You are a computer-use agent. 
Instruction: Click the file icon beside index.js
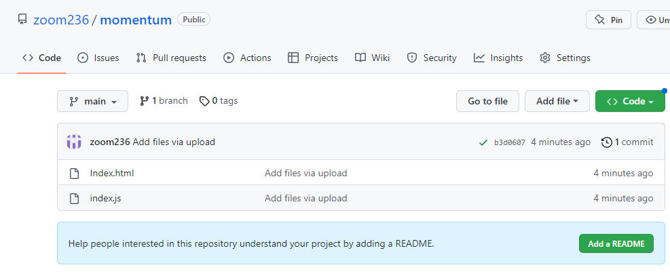(x=75, y=199)
